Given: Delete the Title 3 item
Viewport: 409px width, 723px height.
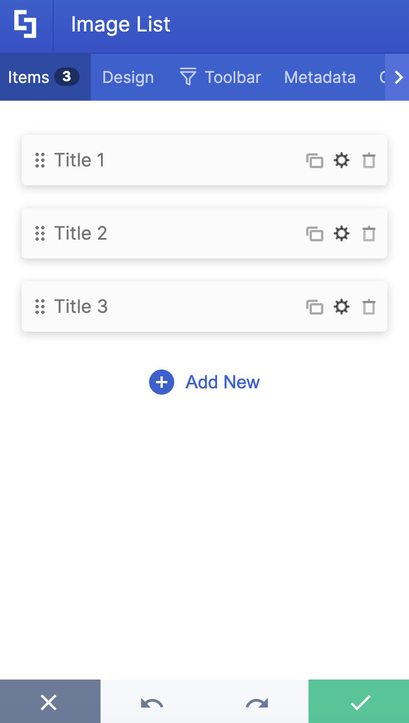Looking at the screenshot, I should [368, 307].
